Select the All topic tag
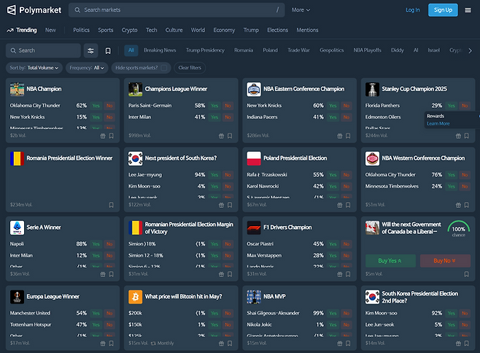Screen dimensions: 480x353 131,50
